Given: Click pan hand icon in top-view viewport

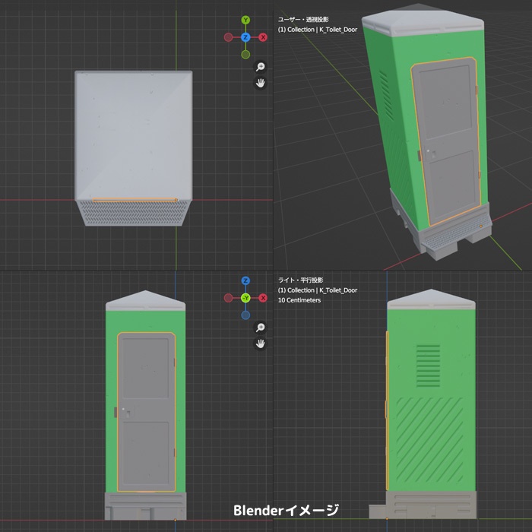Looking at the screenshot, I should point(260,83).
